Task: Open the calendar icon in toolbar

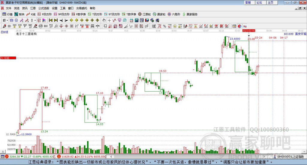Action: (131, 20)
